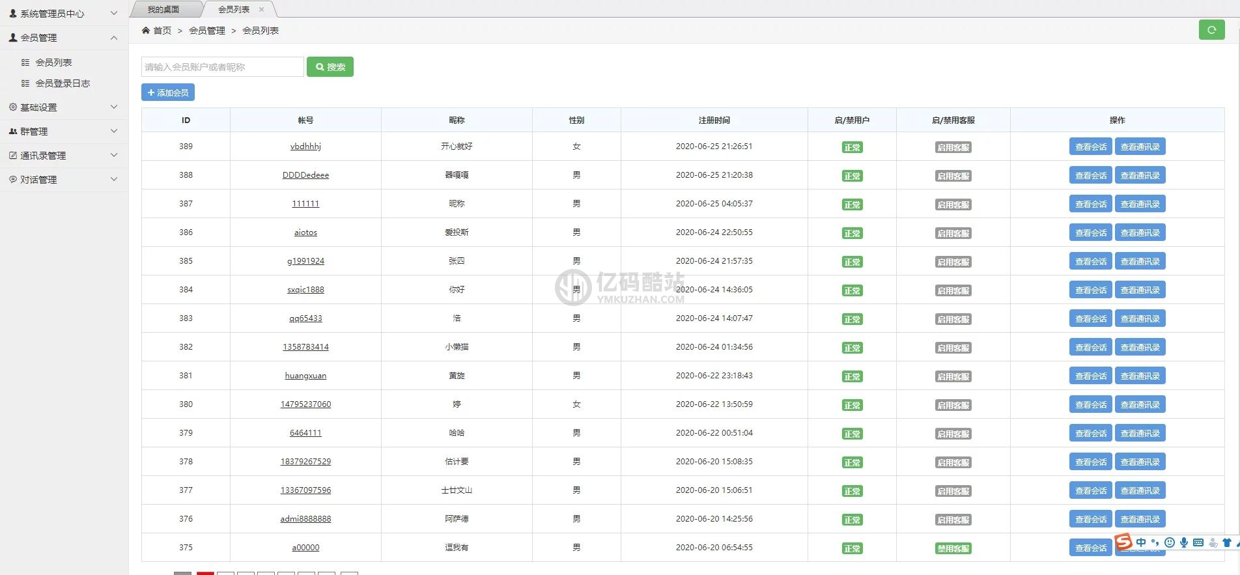Expand the 群管理 sidebar menu
Viewport: 1240px width, 575px height.
tap(64, 132)
